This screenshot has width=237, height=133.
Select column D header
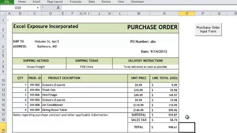pyautogui.click(x=50, y=14)
